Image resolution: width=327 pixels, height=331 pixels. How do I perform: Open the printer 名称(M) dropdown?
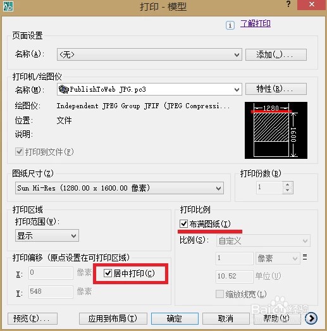pos(149,89)
